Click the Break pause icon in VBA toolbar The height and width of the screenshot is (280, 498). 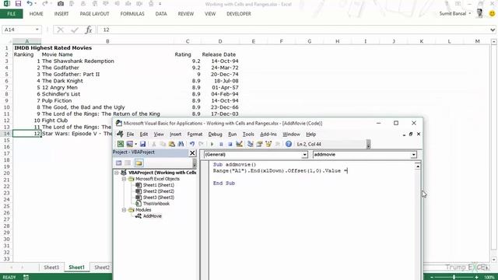pos(221,144)
